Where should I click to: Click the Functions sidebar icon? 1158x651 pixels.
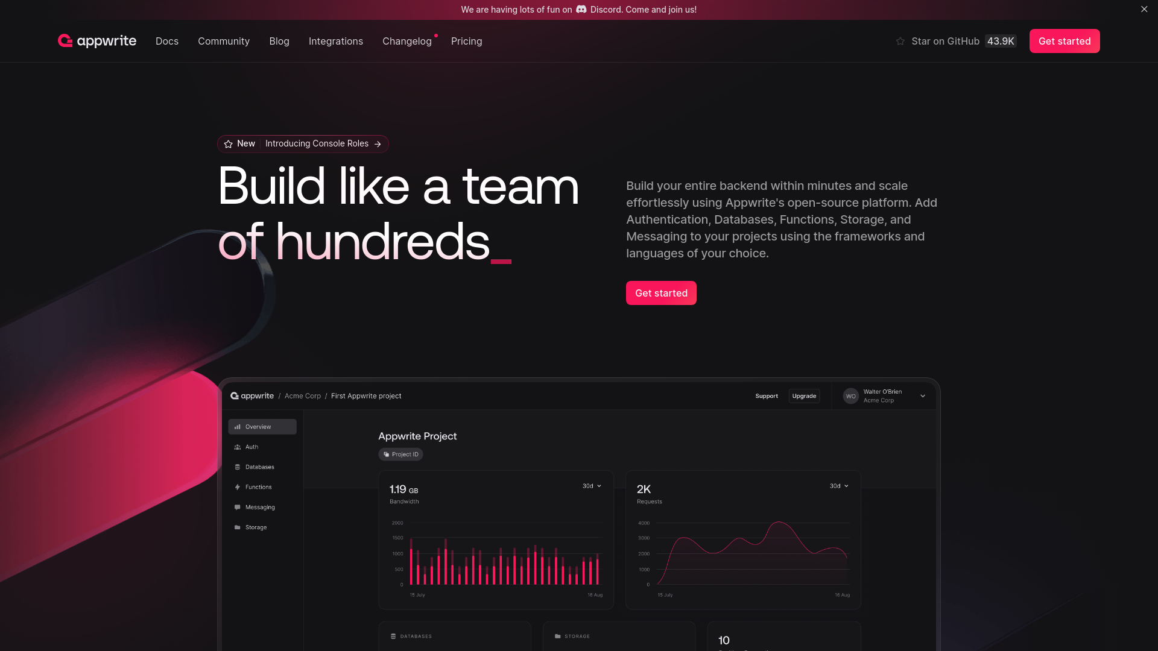tap(238, 486)
